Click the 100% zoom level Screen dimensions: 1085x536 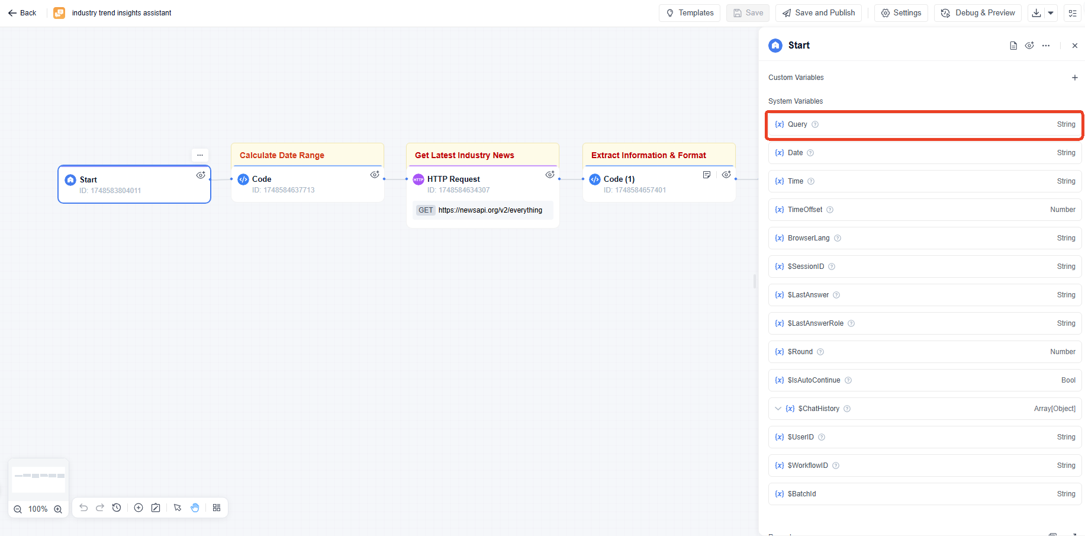point(38,509)
